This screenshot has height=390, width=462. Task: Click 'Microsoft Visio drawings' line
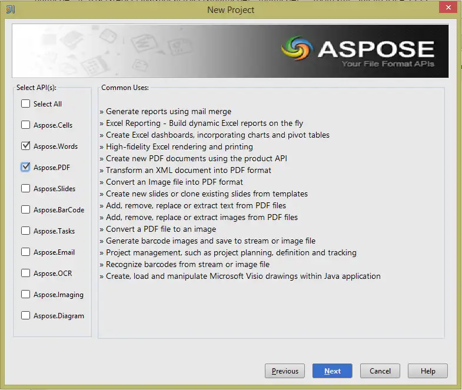tap(240, 276)
